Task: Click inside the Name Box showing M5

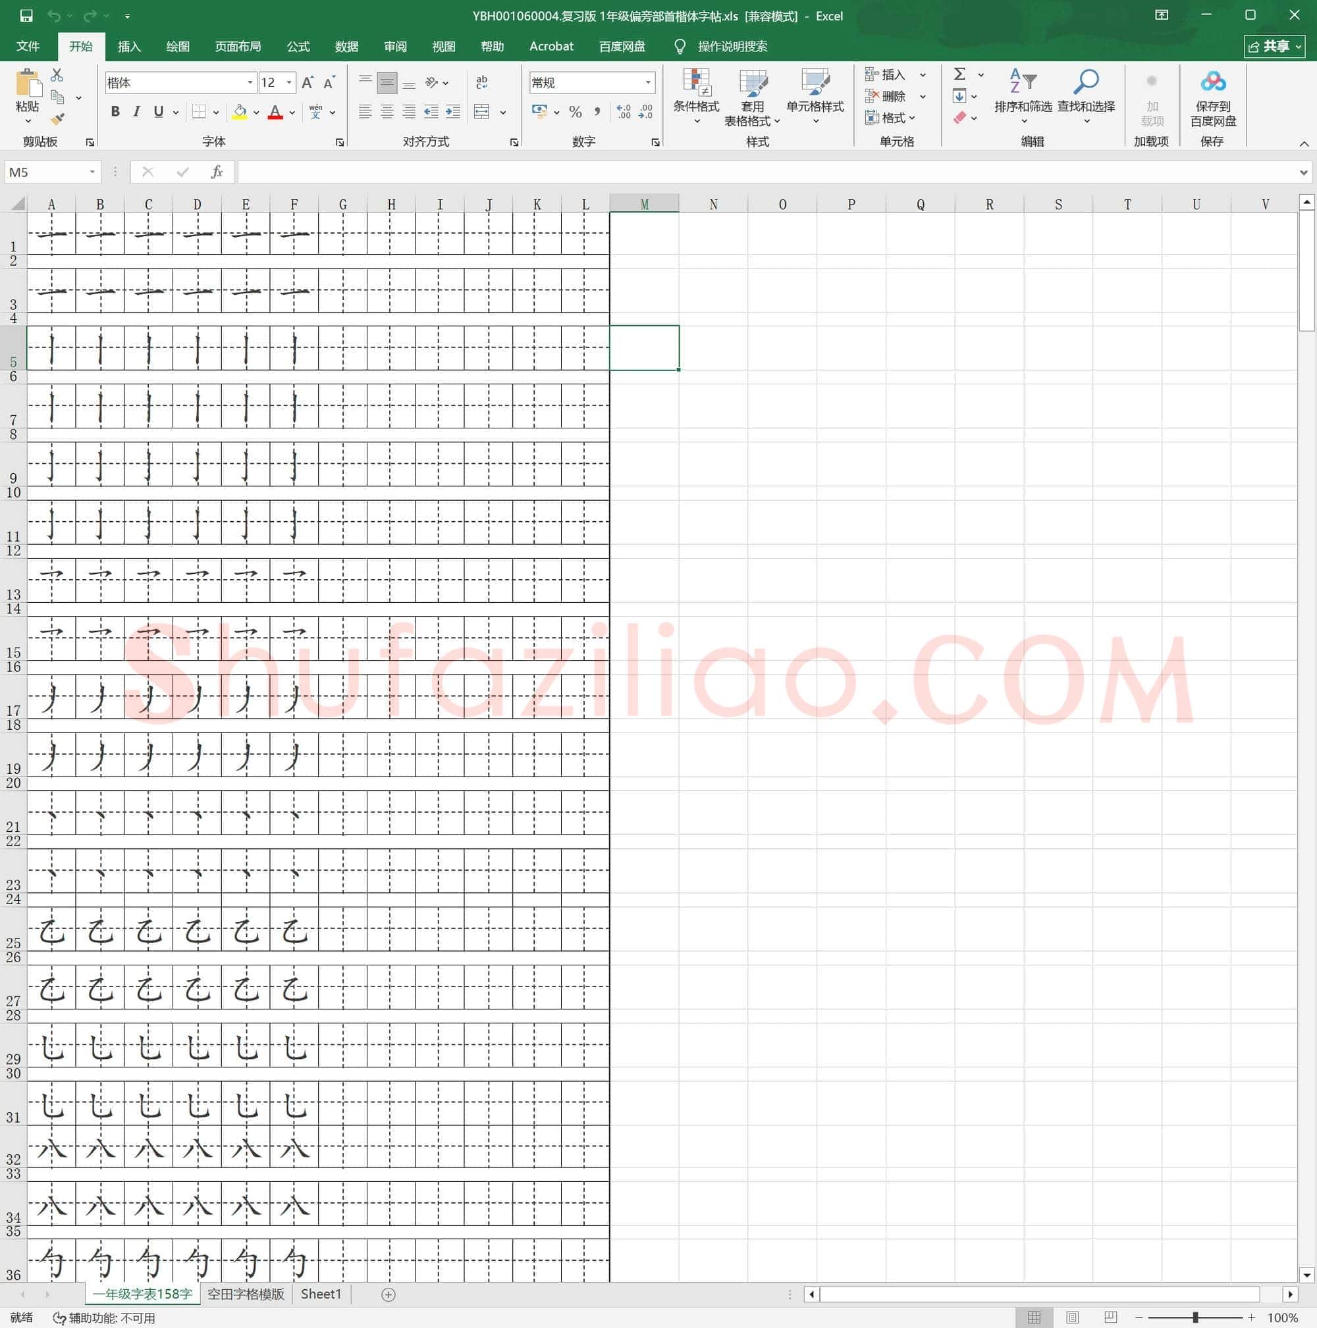Action: coord(47,172)
